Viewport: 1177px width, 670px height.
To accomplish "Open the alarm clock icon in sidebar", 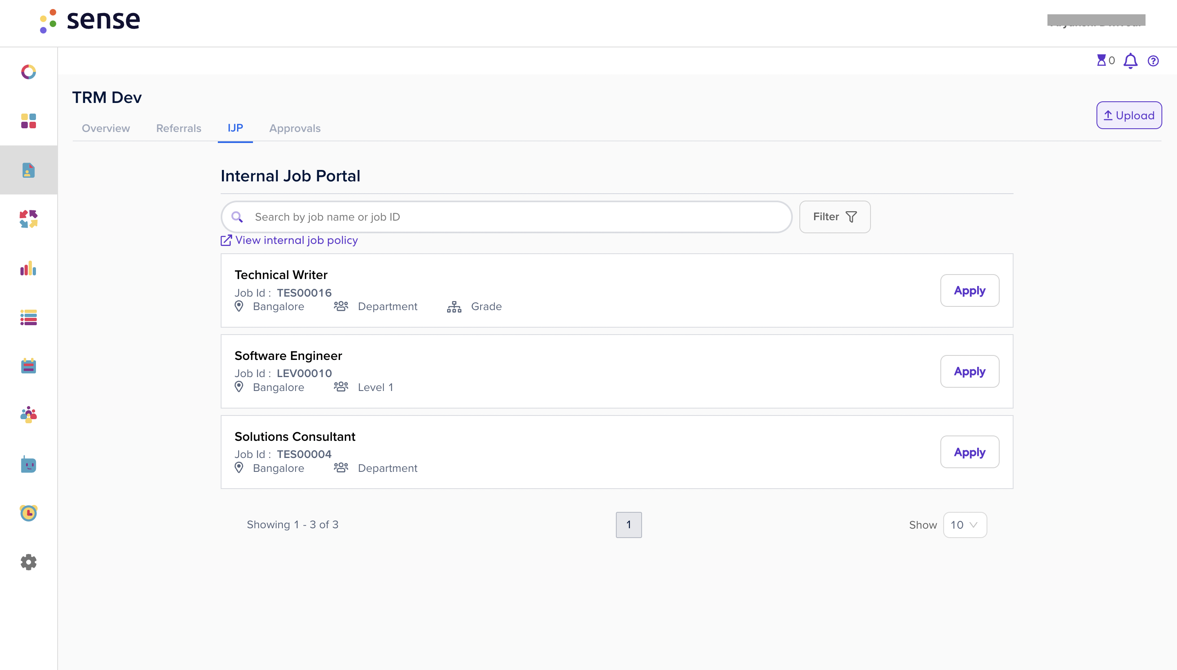I will [29, 513].
